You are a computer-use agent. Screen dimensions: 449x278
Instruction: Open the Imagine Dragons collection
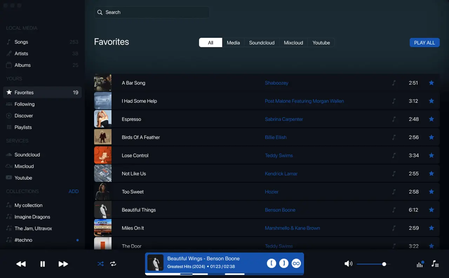(42, 217)
